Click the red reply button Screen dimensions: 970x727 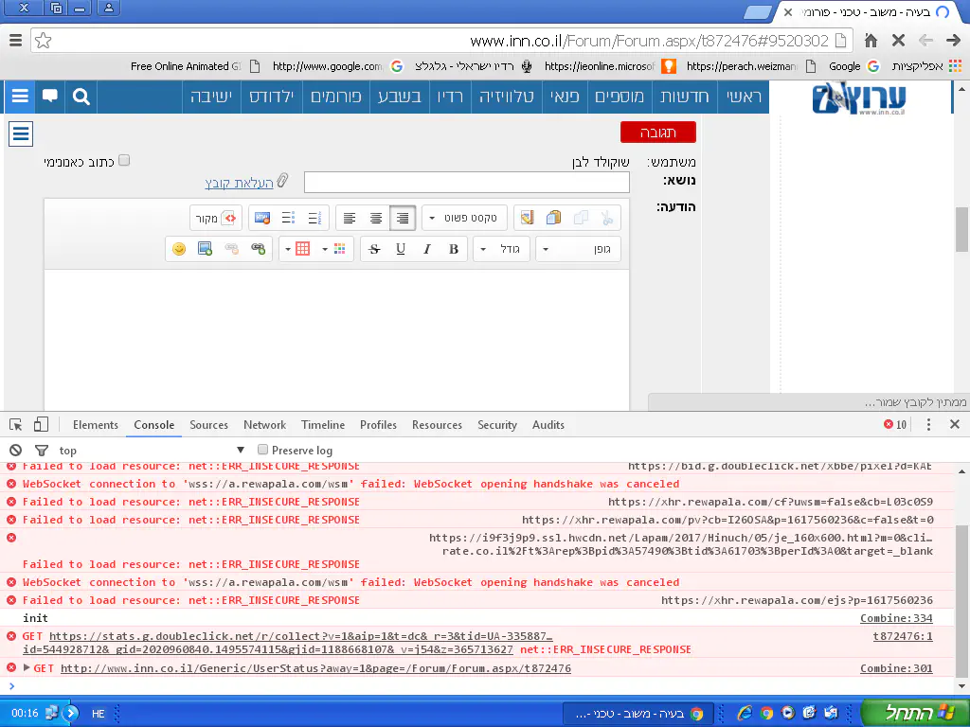tap(657, 133)
